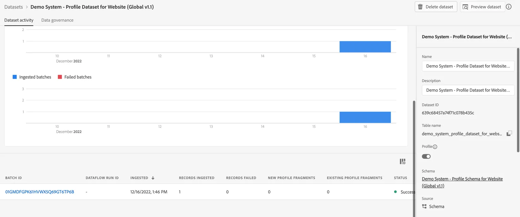This screenshot has height=217, width=520.
Task: Click the info icon next to Profile
Action: pyautogui.click(x=435, y=147)
